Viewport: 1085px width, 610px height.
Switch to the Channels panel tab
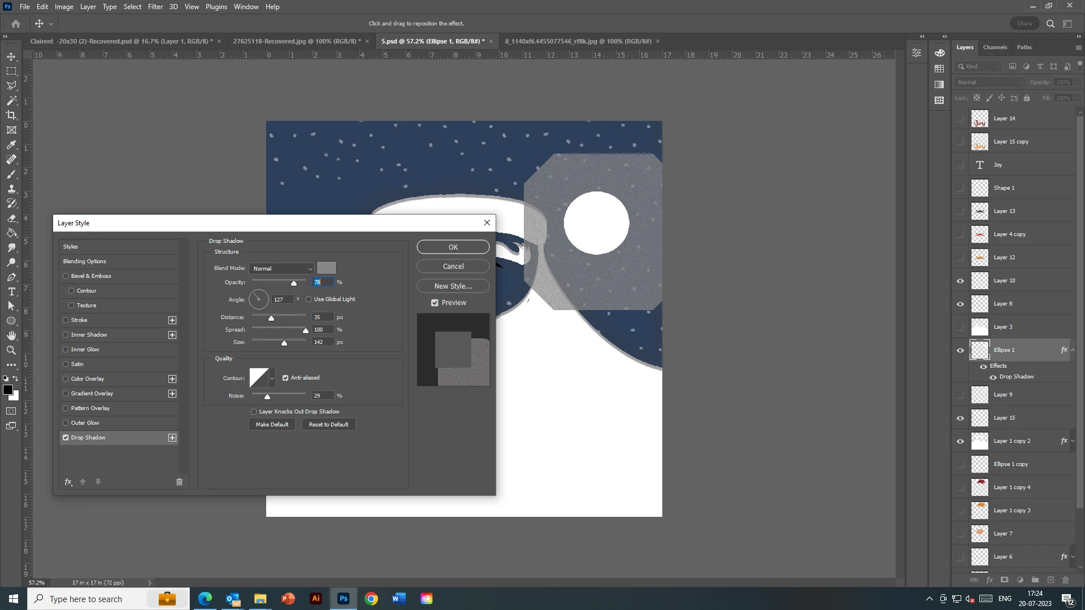995,47
